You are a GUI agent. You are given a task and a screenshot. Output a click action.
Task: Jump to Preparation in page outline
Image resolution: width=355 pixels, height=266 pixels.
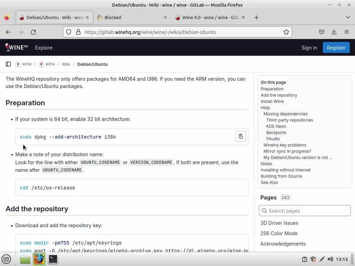(x=272, y=89)
